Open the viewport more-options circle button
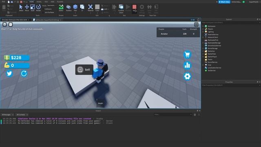261x147 pixels. tap(196, 24)
